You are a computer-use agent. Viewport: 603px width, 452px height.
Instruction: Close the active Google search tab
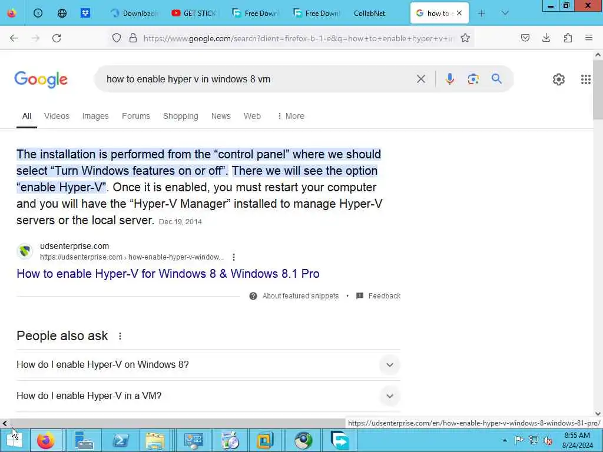point(459,13)
